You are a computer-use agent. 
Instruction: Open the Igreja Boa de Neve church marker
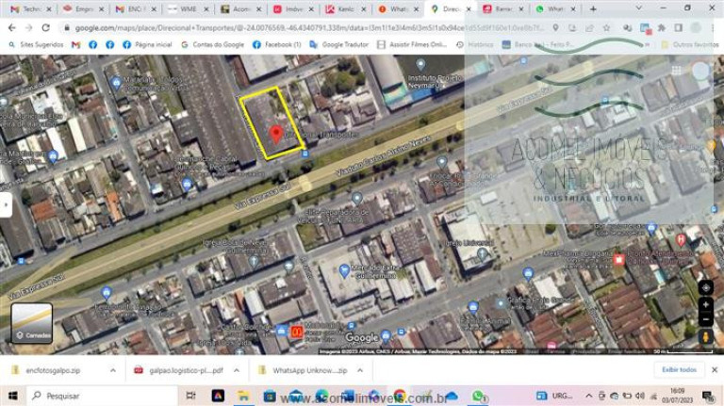pos(254,262)
